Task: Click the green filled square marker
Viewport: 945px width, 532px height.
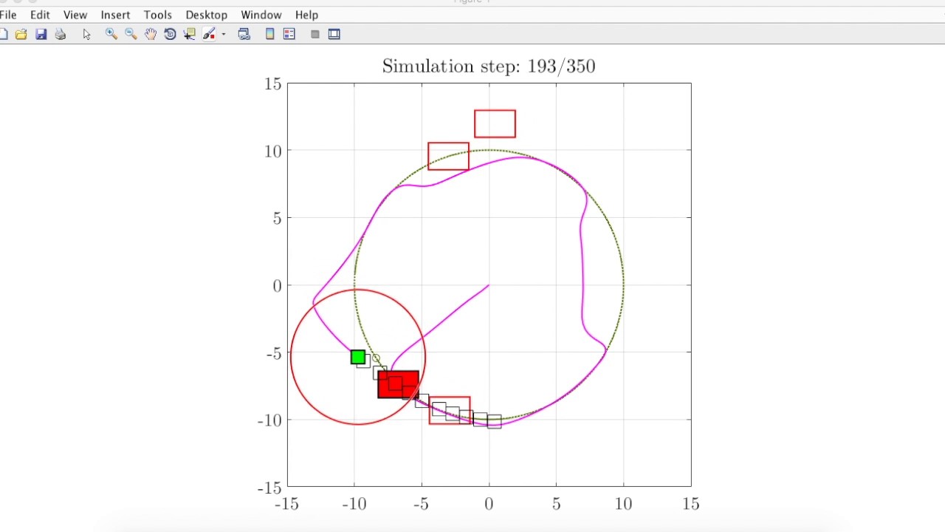Action: (358, 358)
